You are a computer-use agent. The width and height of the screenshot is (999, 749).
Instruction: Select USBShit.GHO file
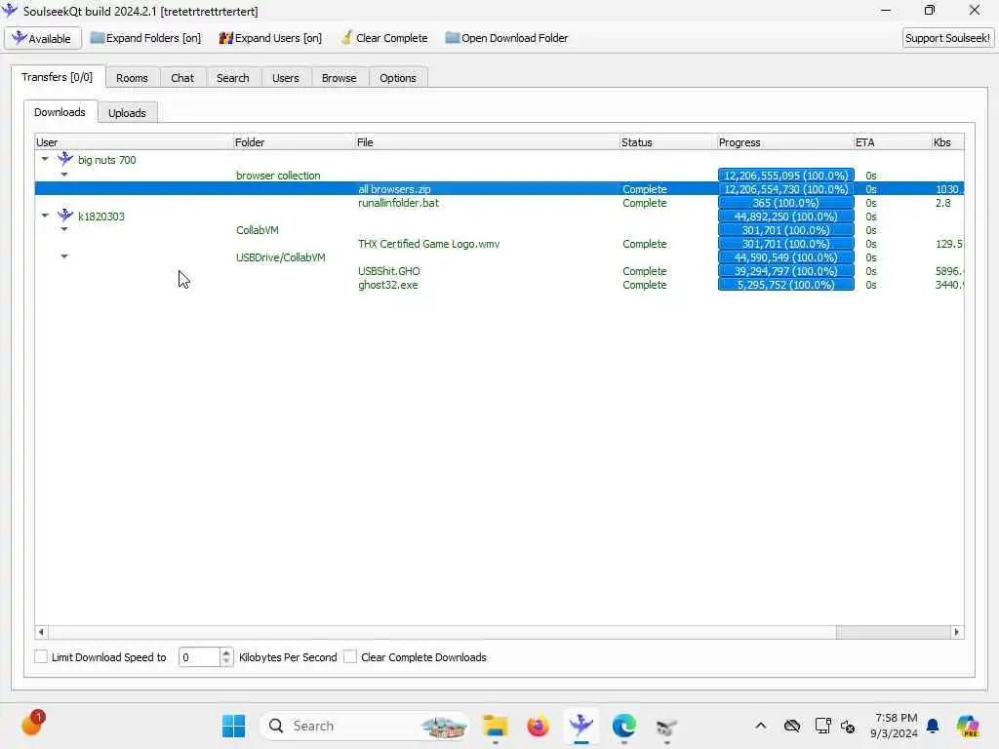[388, 271]
